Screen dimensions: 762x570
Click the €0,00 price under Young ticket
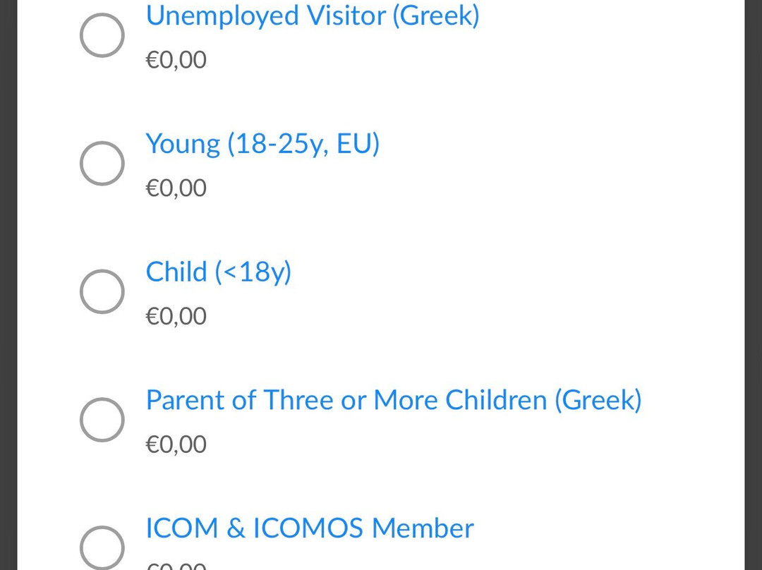(x=176, y=188)
